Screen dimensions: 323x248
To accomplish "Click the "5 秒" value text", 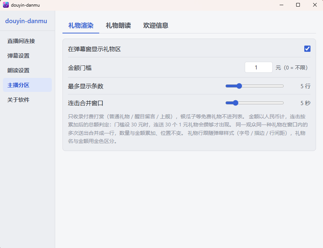I will (x=305, y=103).
